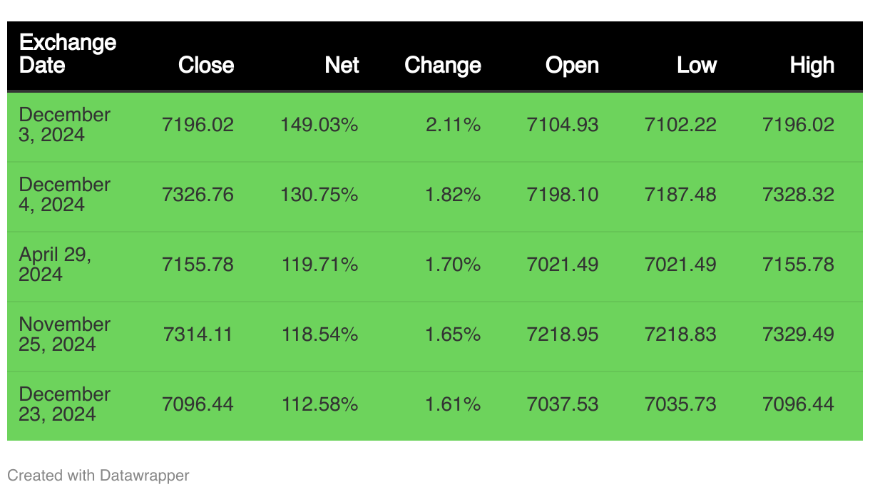Viewport: 870px width, 492px height.
Task: Select the December 23, 2024 date cell
Action: coord(64,404)
